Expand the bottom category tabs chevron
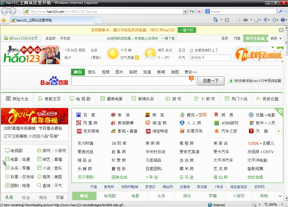The height and width of the screenshot is (207, 288). (x=280, y=196)
